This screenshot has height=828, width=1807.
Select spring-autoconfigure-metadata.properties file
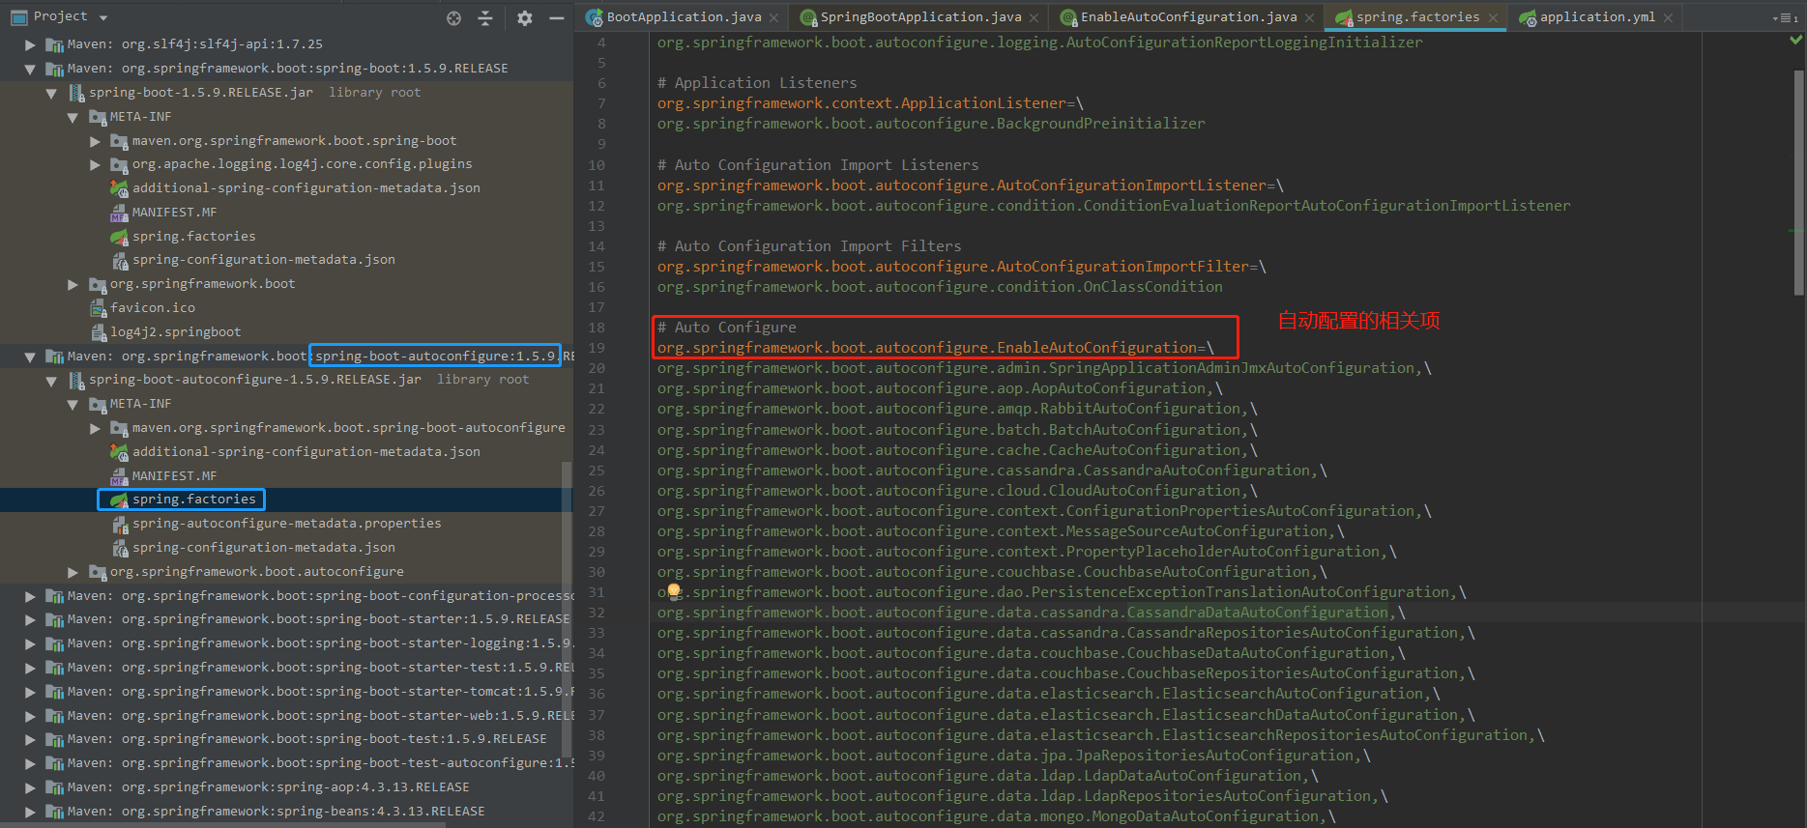(x=286, y=524)
